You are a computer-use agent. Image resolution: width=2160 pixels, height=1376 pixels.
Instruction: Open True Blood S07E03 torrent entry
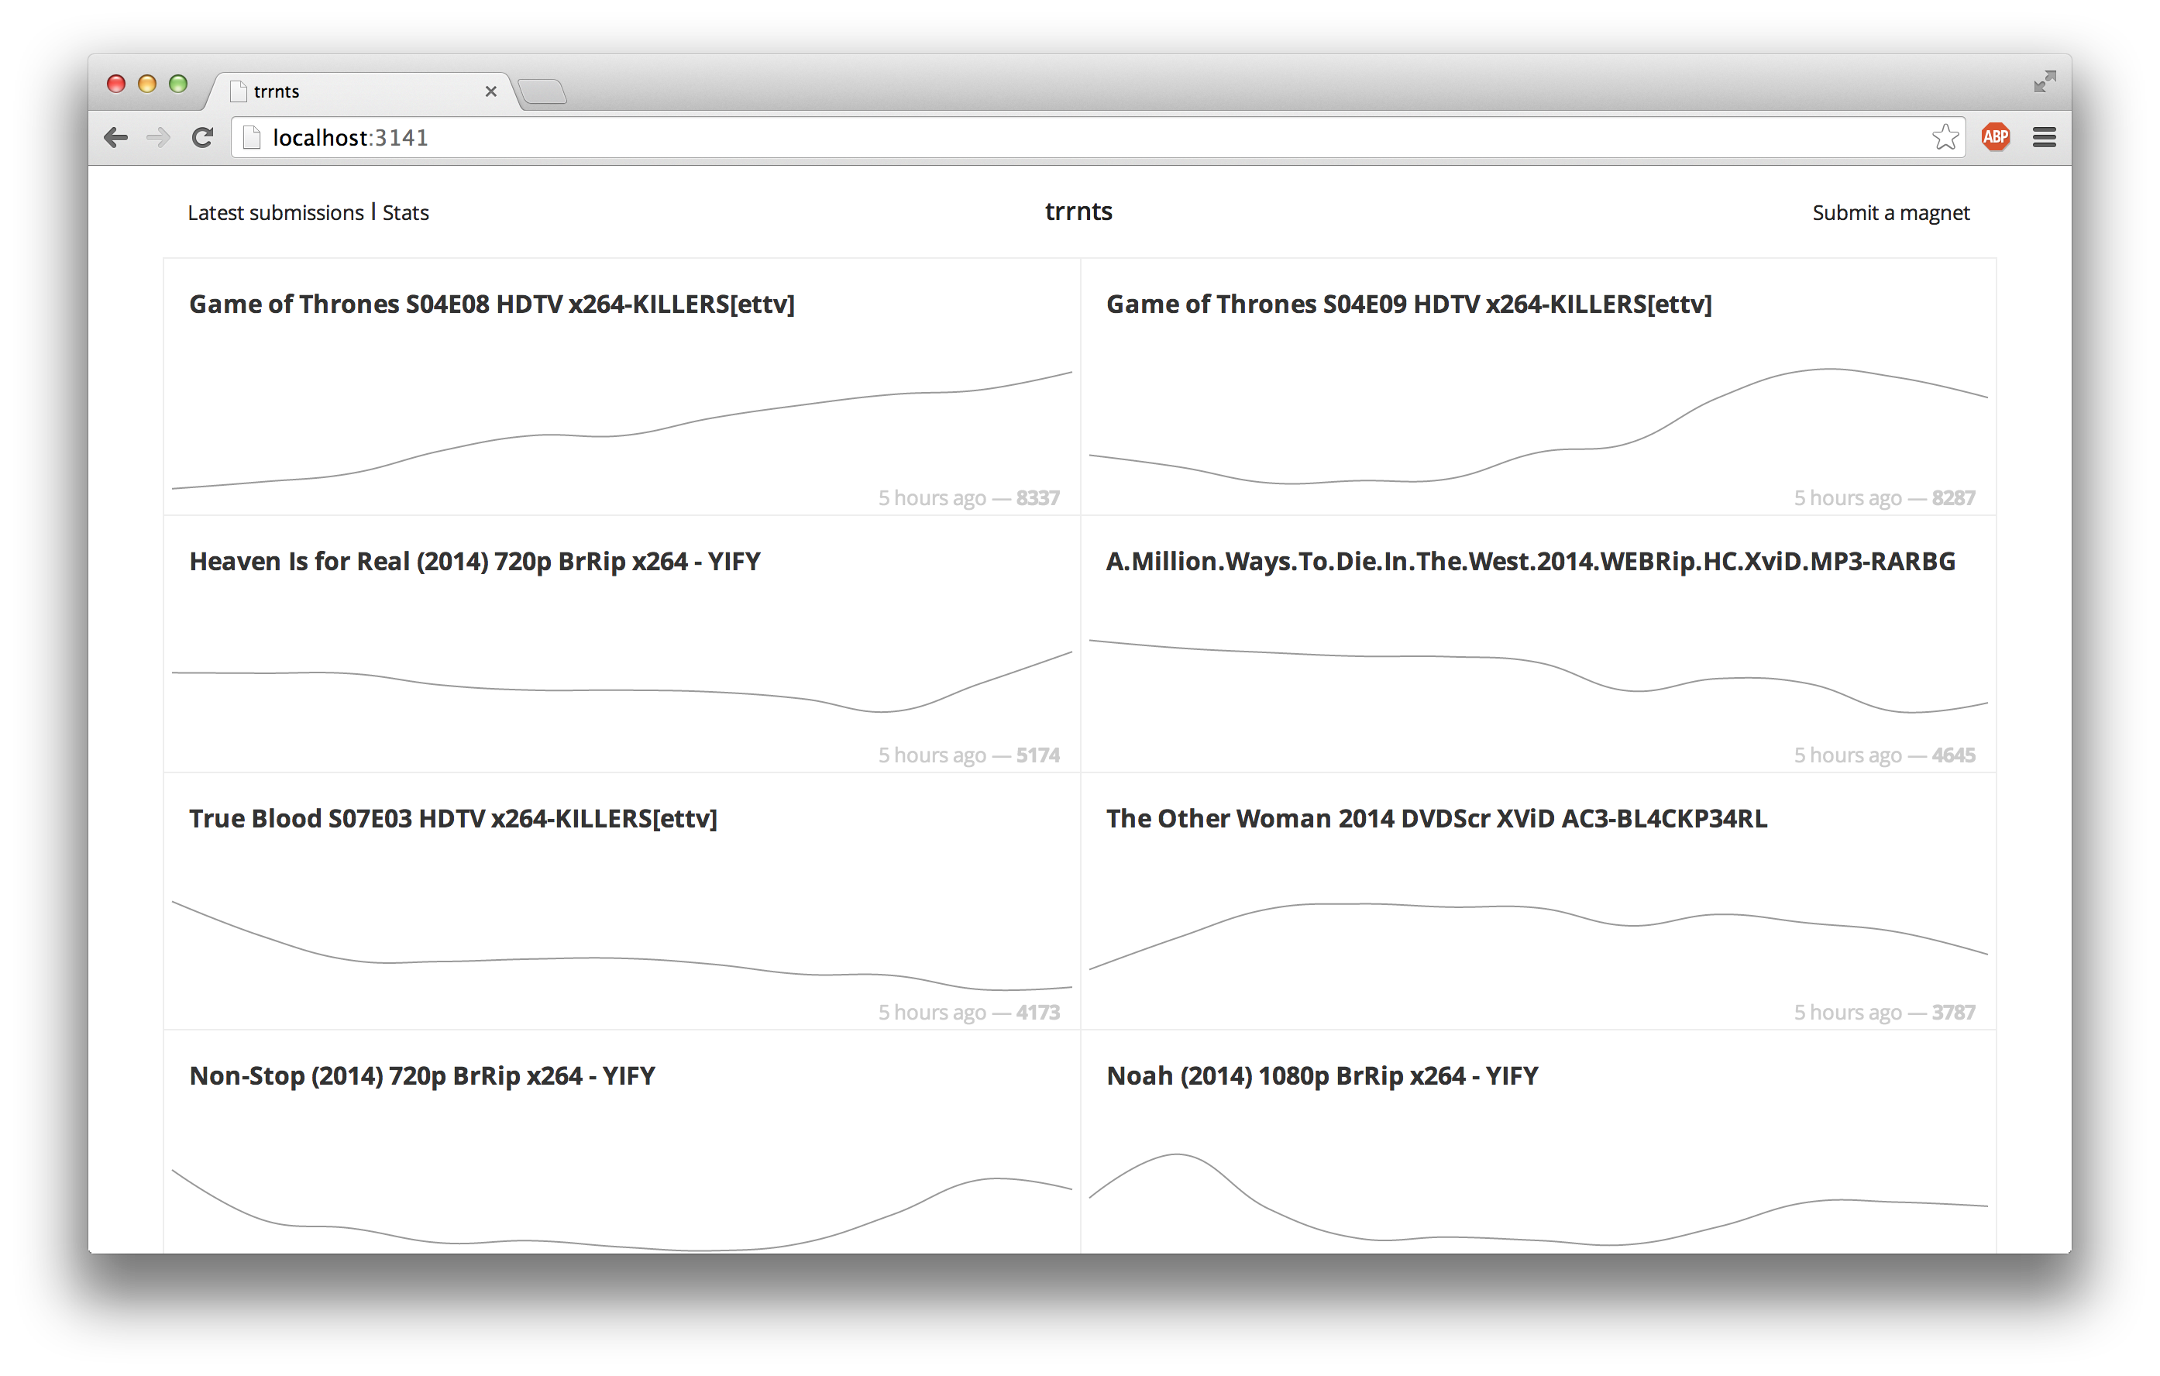click(x=453, y=818)
